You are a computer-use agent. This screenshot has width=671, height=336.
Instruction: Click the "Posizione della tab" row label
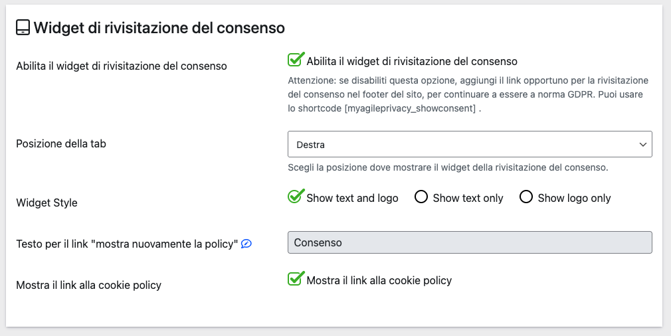pos(61,143)
